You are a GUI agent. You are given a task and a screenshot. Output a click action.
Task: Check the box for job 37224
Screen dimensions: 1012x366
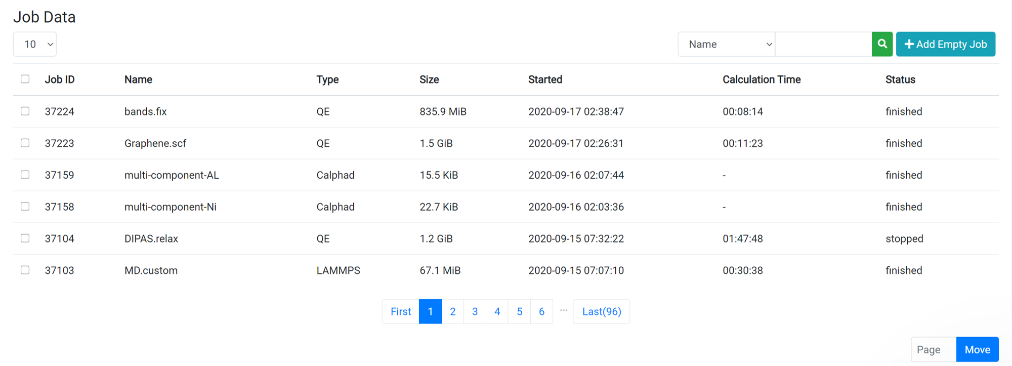tap(25, 111)
